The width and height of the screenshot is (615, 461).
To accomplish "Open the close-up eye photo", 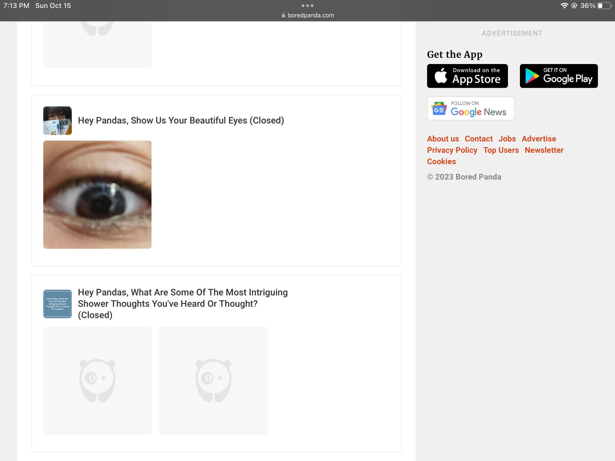I will (x=97, y=194).
